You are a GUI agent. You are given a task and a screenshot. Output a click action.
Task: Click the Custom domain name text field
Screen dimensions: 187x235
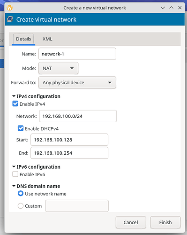[x=77, y=206]
